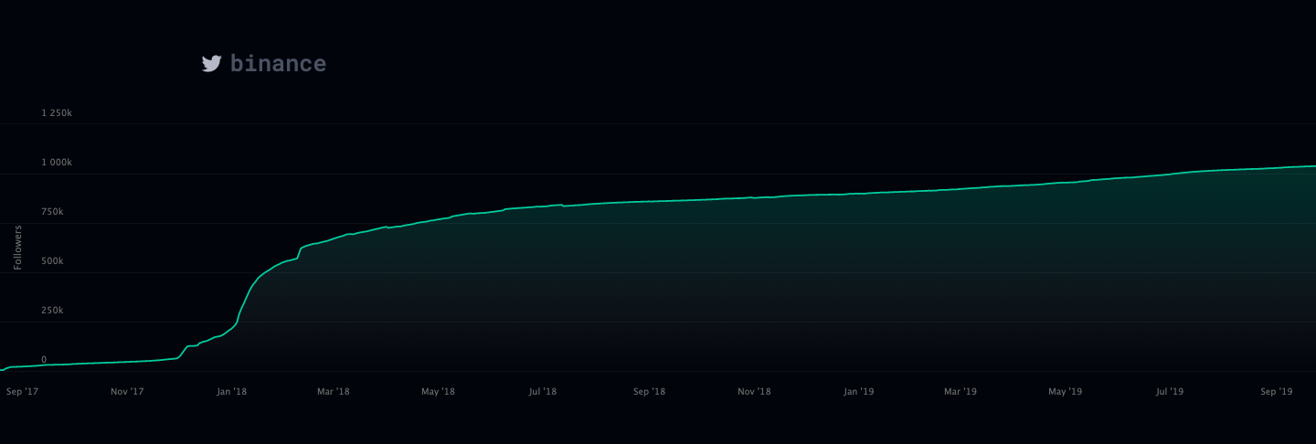Click the Sep '17 date label
The height and width of the screenshot is (444, 1316).
22,392
